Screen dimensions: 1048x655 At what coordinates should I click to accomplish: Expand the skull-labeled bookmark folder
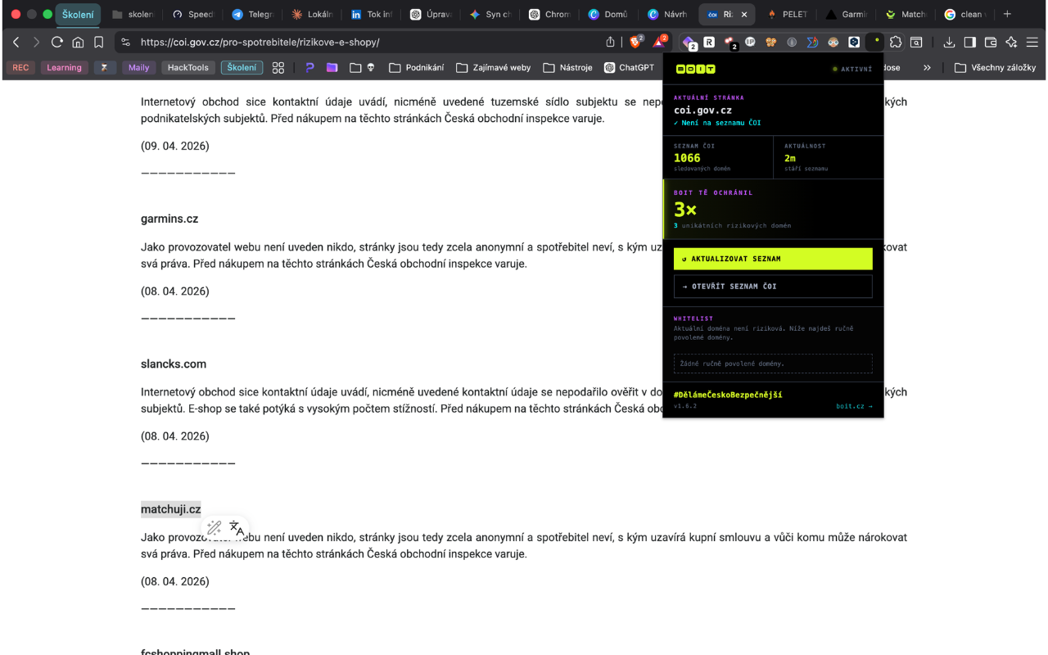[x=363, y=67]
